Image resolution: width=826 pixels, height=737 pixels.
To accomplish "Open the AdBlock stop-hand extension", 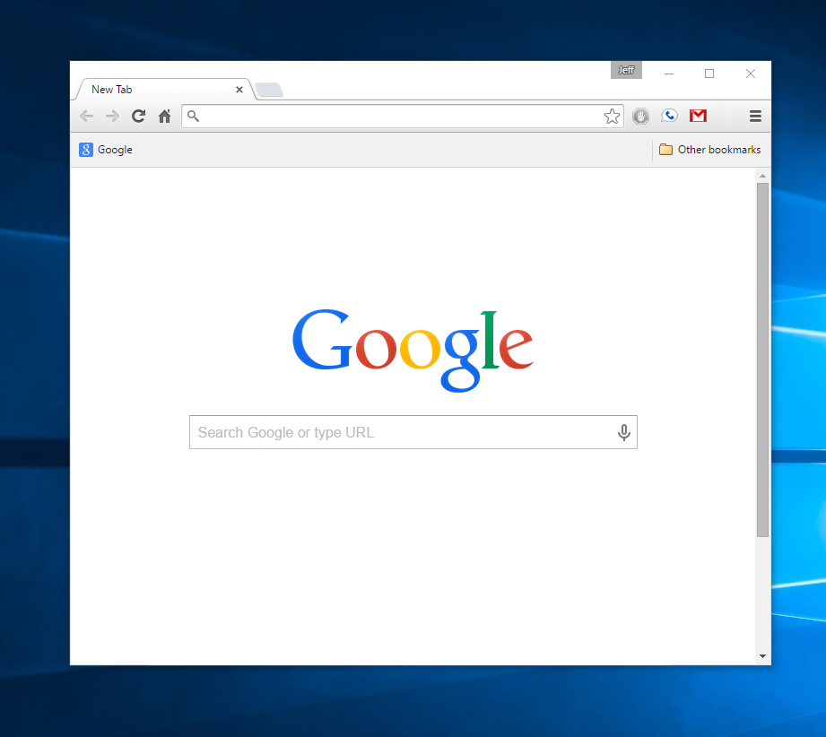I will click(640, 116).
